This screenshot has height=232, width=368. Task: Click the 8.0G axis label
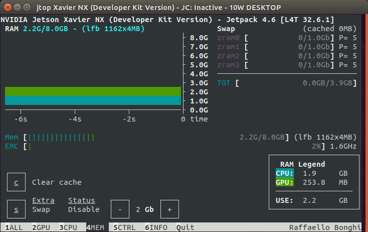pos(199,38)
